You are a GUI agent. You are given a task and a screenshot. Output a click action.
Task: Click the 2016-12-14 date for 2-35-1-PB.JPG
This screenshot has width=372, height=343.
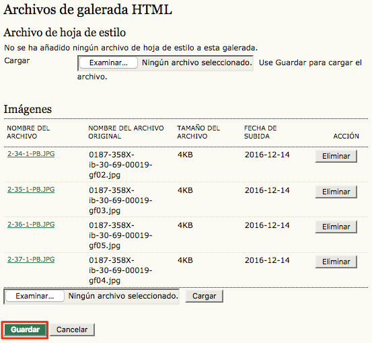click(x=267, y=190)
